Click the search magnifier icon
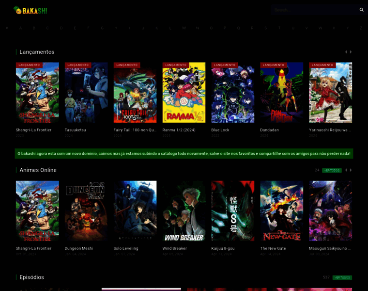Image resolution: width=368 pixels, height=291 pixels. coord(361,10)
